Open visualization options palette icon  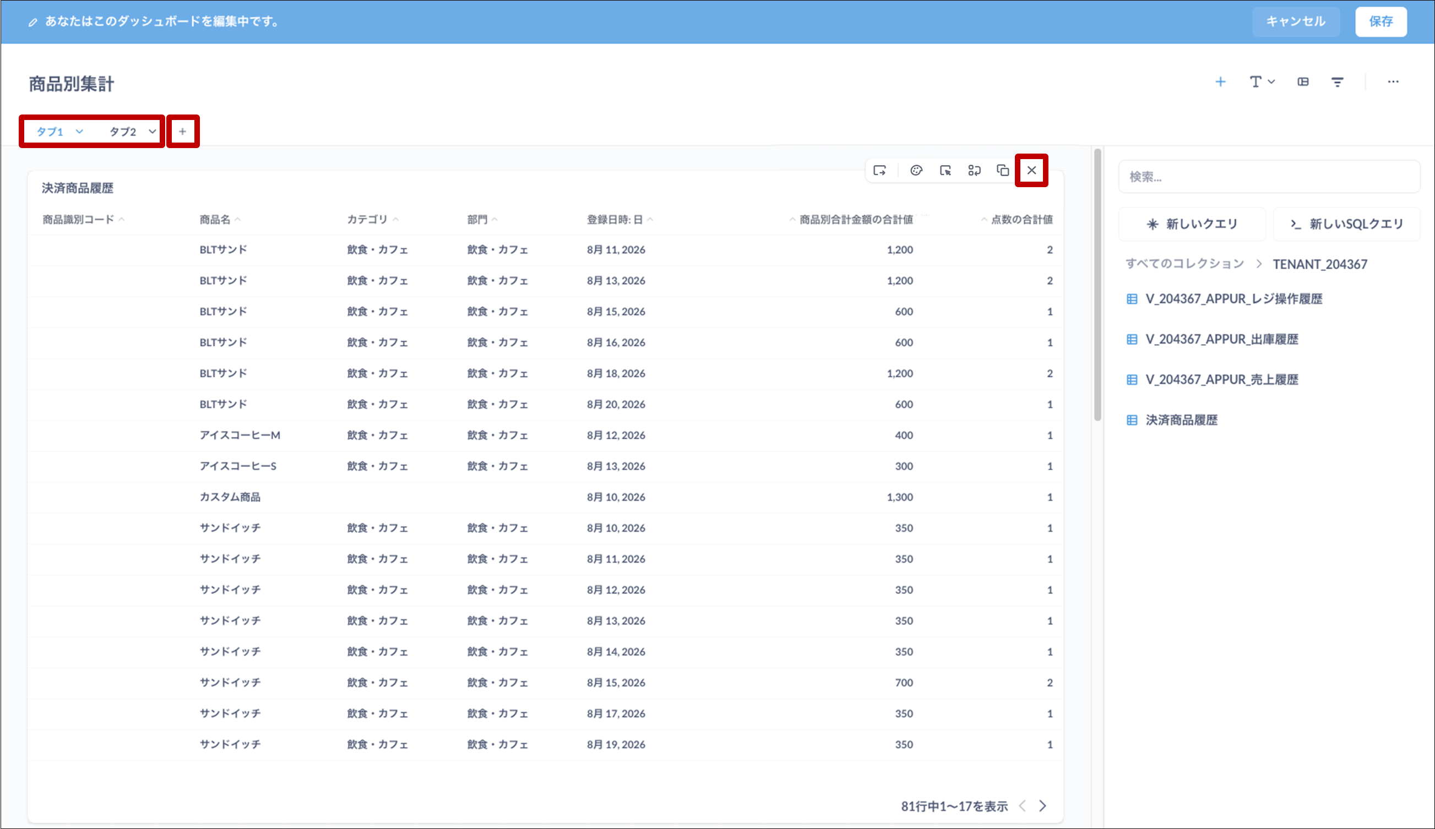916,170
